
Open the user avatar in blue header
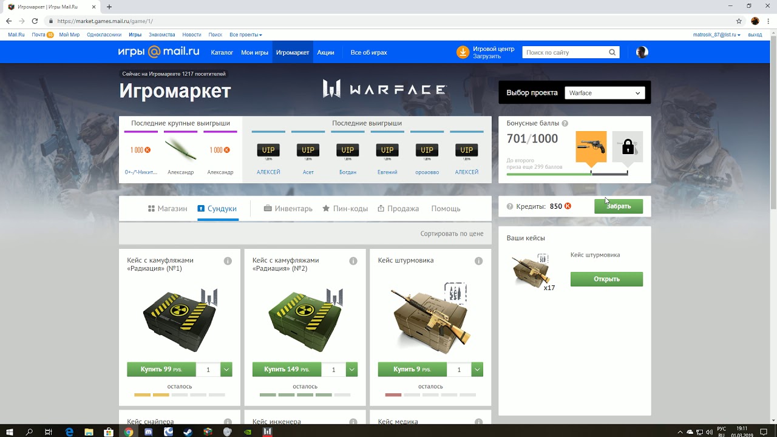click(642, 52)
